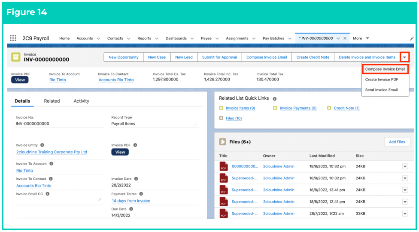This screenshot has height=232, width=419.
Task: Open Accounts Rio Tinto link in highlights panel
Action: pos(116,80)
